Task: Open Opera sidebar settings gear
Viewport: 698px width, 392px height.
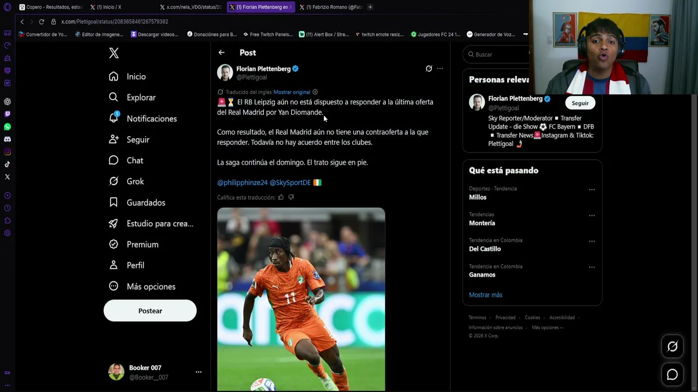Action: [x=7, y=233]
